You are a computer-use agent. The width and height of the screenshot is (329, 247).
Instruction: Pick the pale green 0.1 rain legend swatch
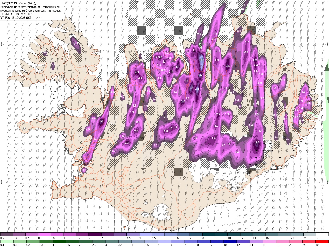6,241
